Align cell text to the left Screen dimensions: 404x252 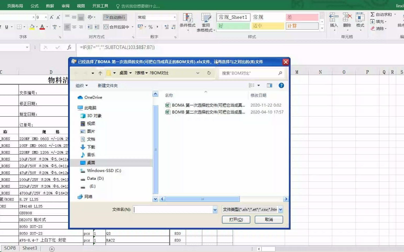point(67,27)
